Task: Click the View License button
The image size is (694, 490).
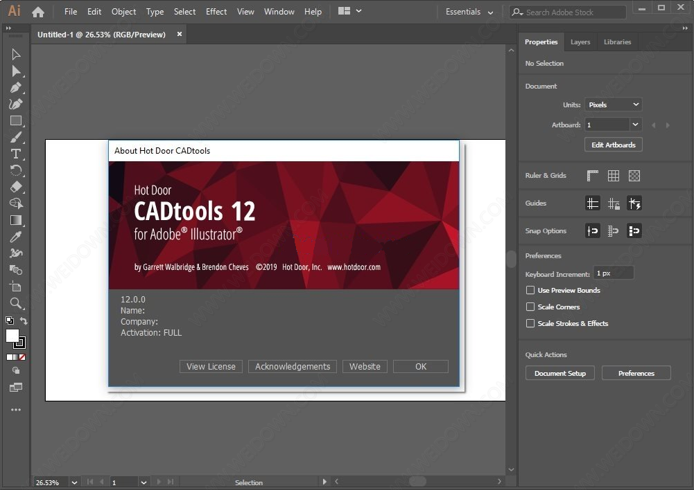Action: click(211, 367)
